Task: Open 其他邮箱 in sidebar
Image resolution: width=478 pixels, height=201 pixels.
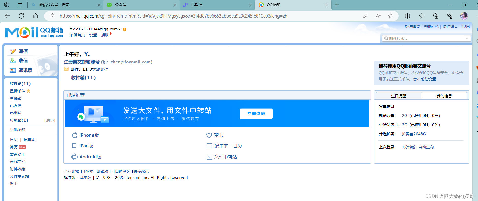Action: coord(18,130)
